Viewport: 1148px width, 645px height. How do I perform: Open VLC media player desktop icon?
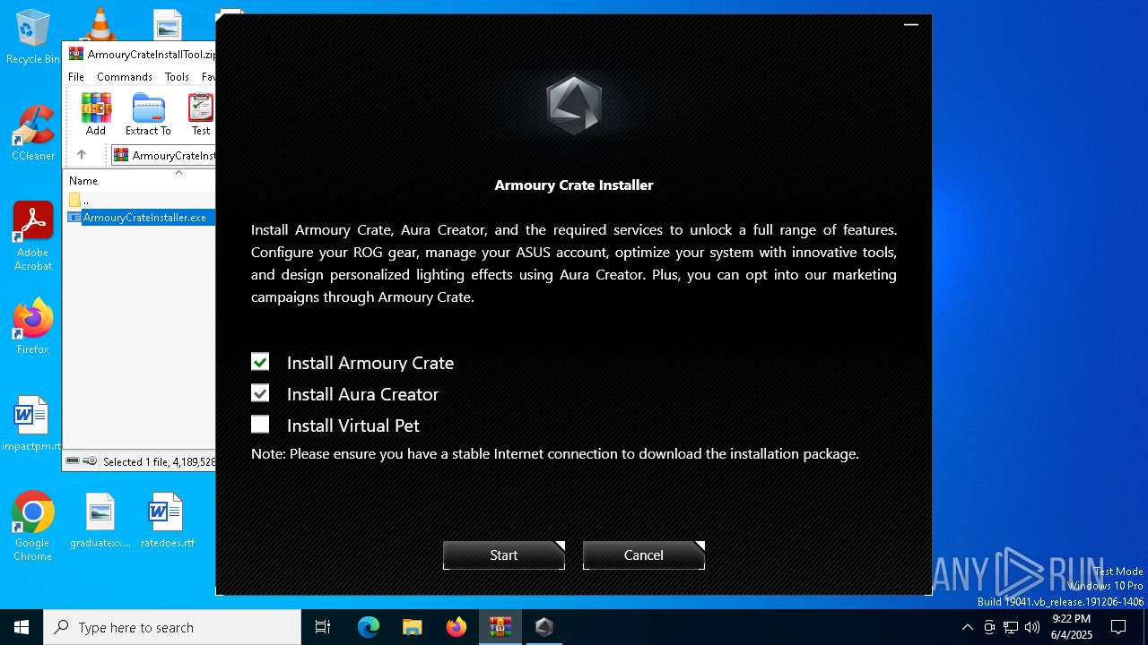[x=100, y=24]
